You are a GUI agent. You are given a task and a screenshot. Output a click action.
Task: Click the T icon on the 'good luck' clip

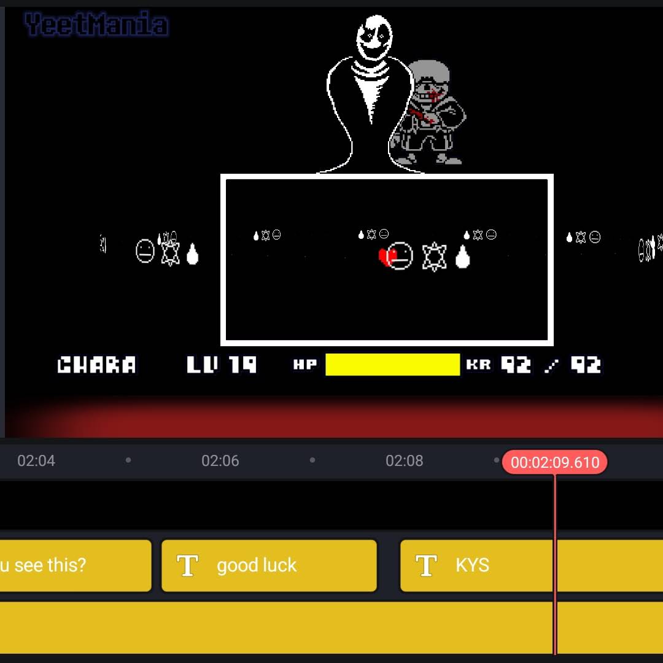tap(187, 565)
